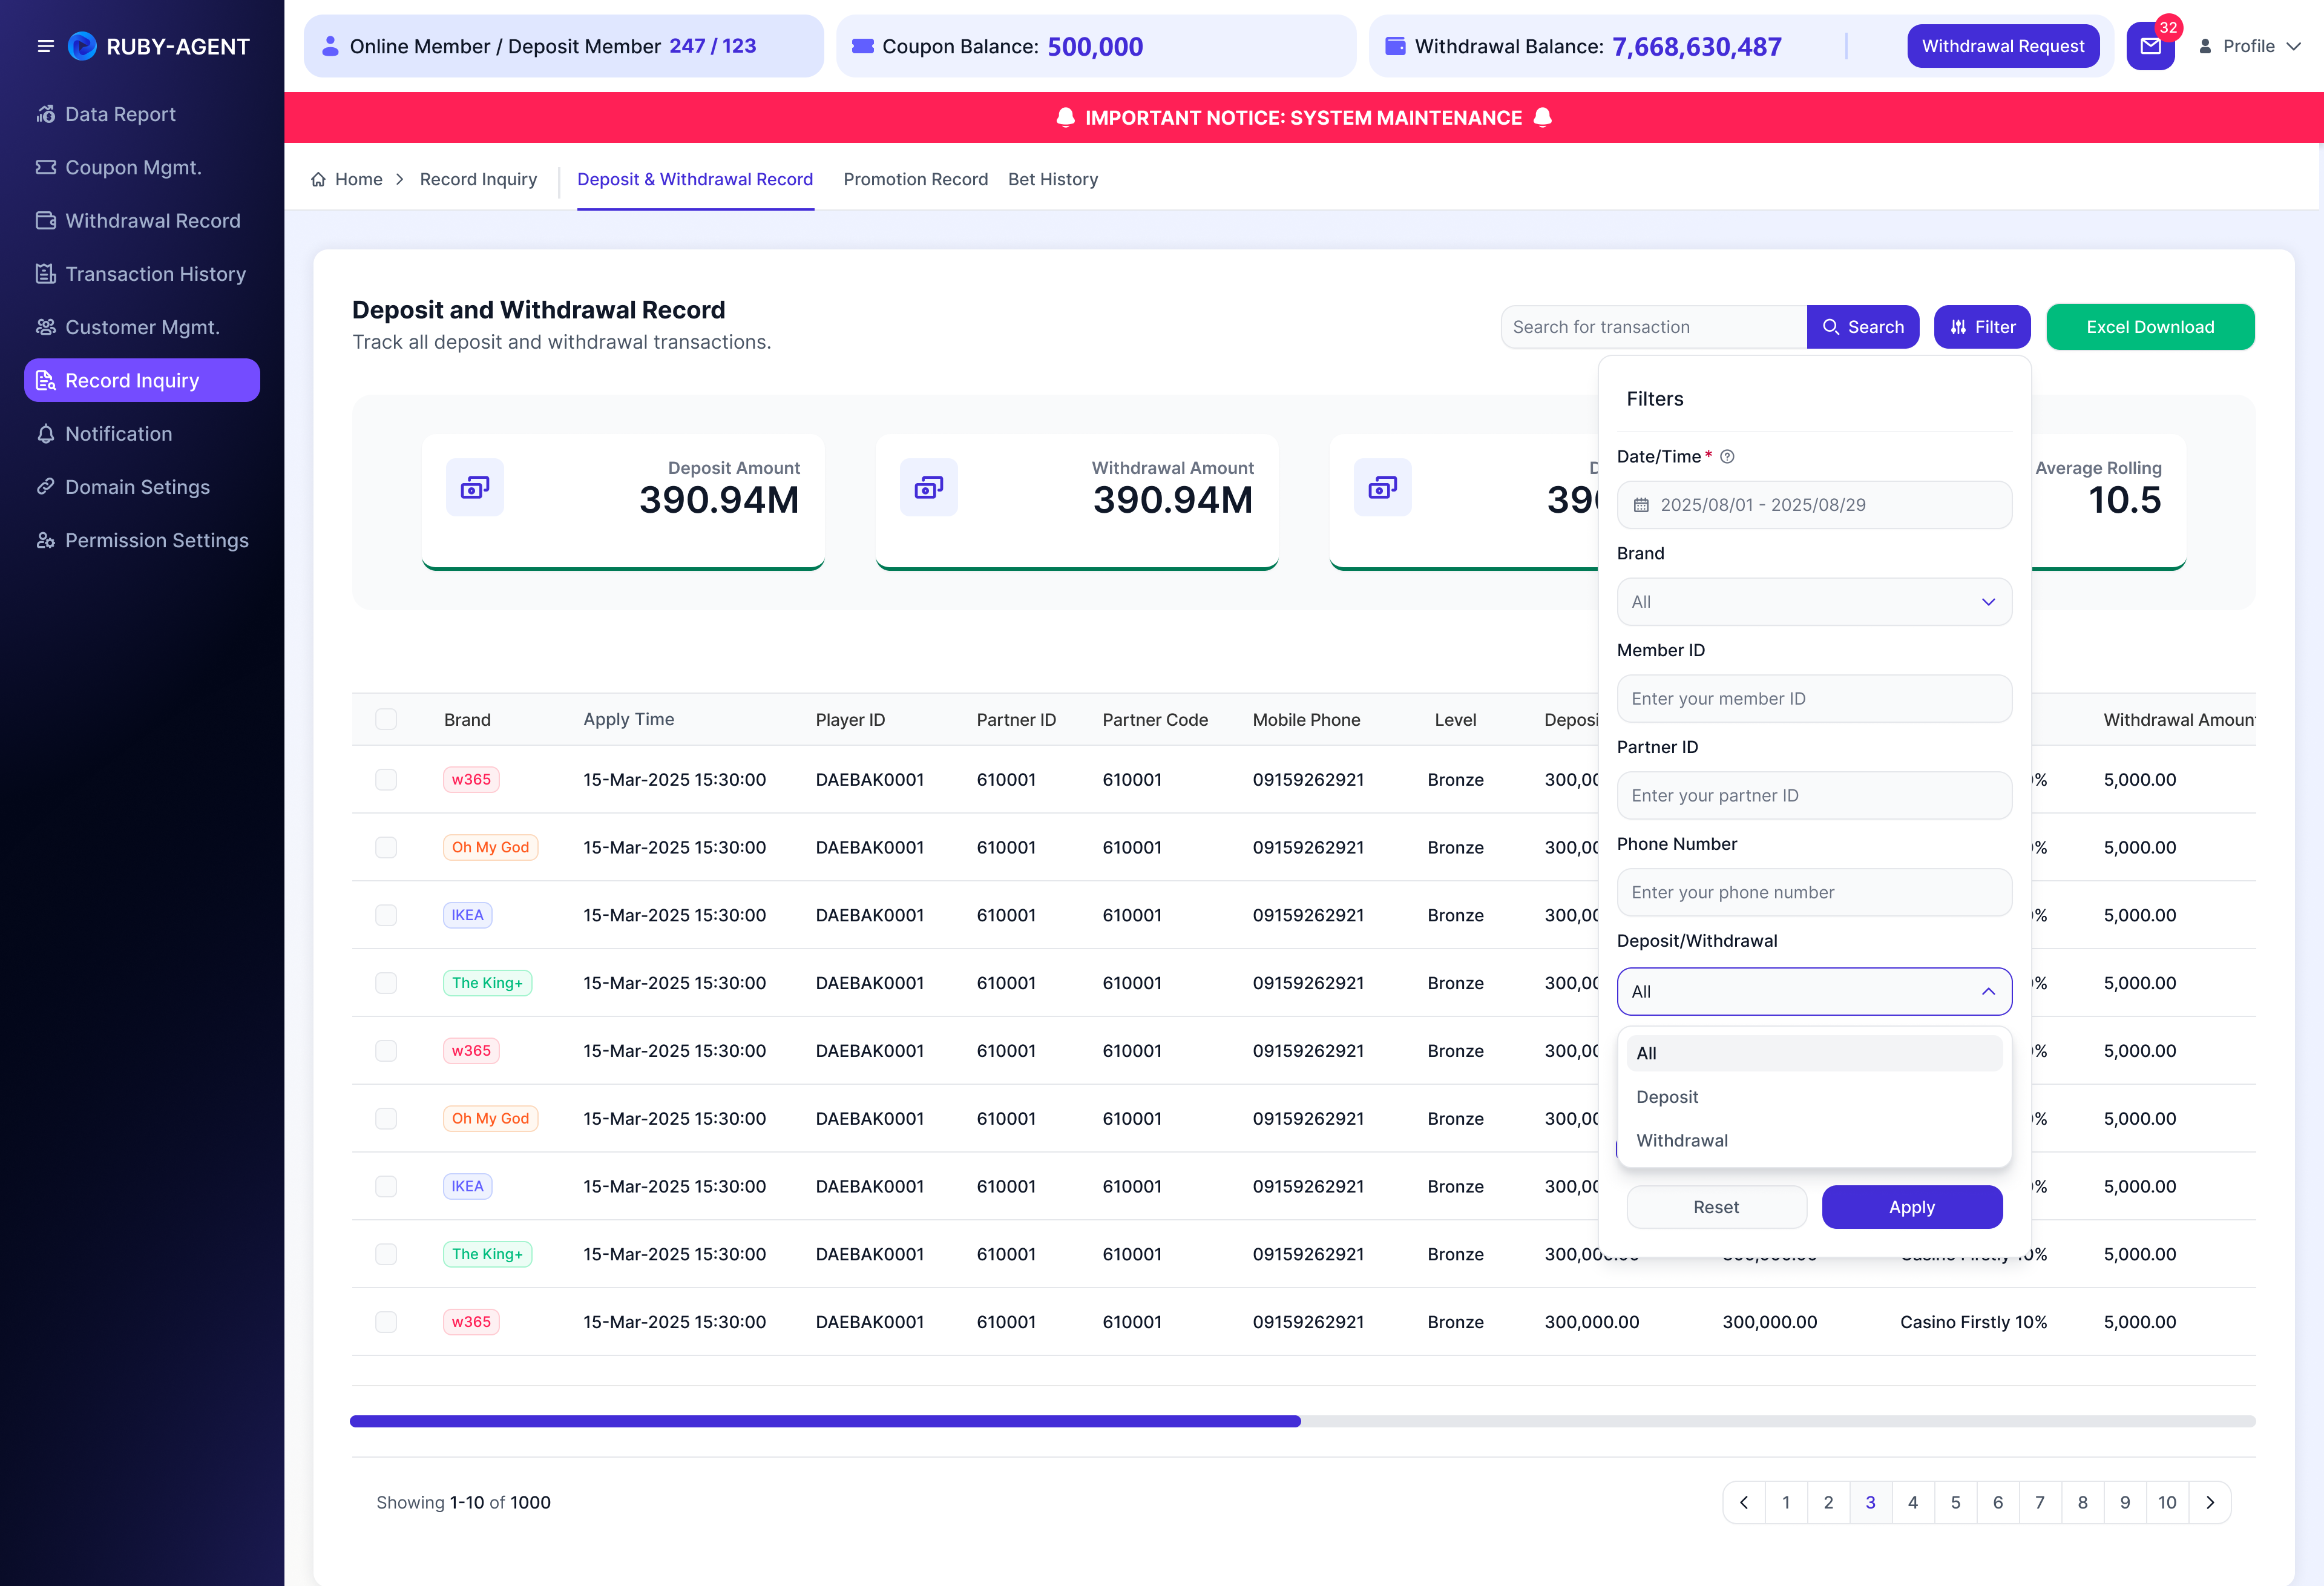
Task: Click the Date/Time help question icon
Action: point(1727,456)
